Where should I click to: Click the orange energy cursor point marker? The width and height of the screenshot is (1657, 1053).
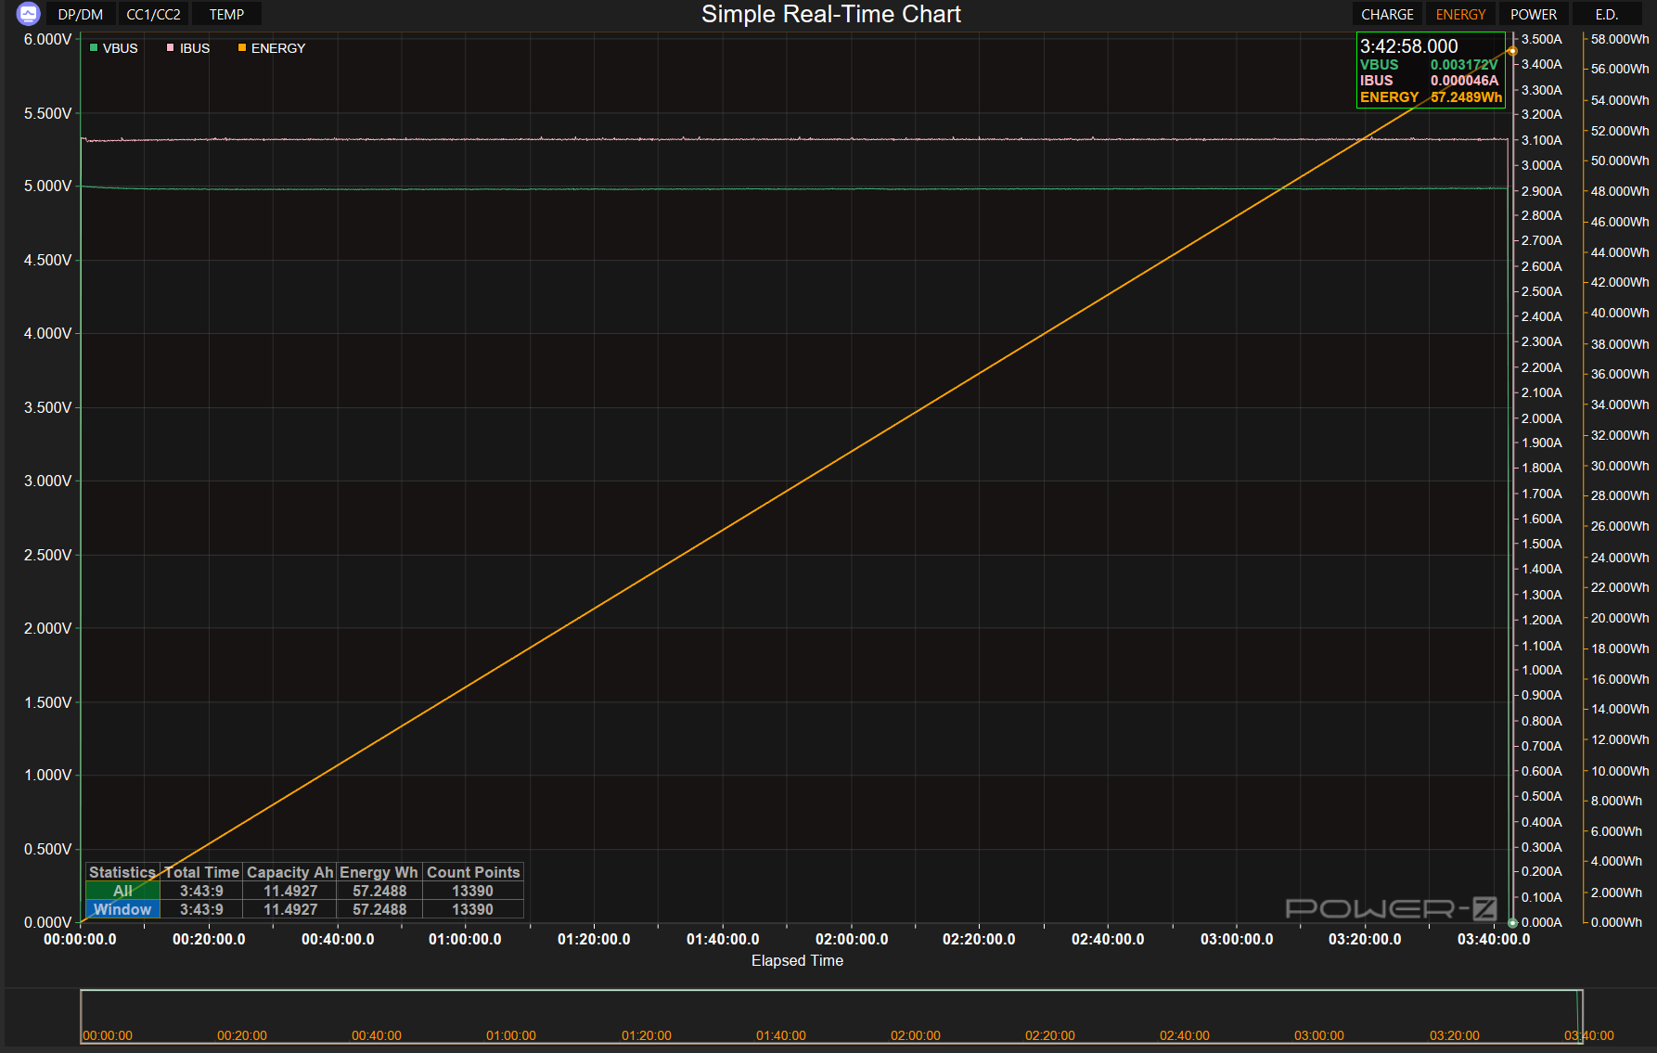point(1512,51)
